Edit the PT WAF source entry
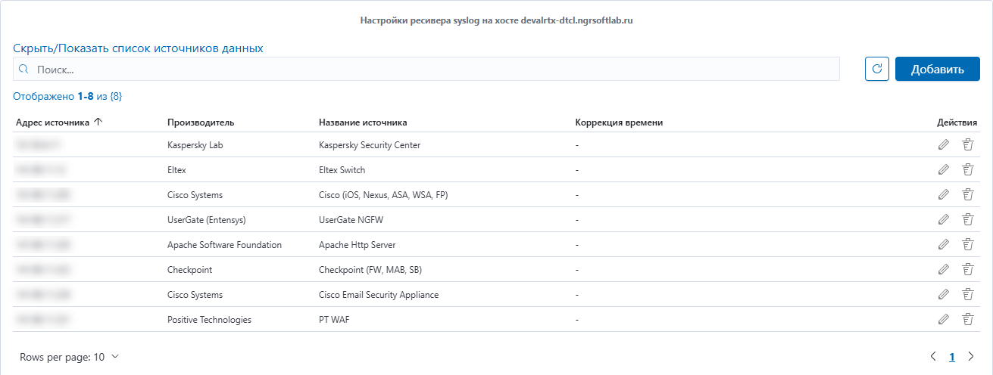This screenshot has width=993, height=375. [x=943, y=320]
